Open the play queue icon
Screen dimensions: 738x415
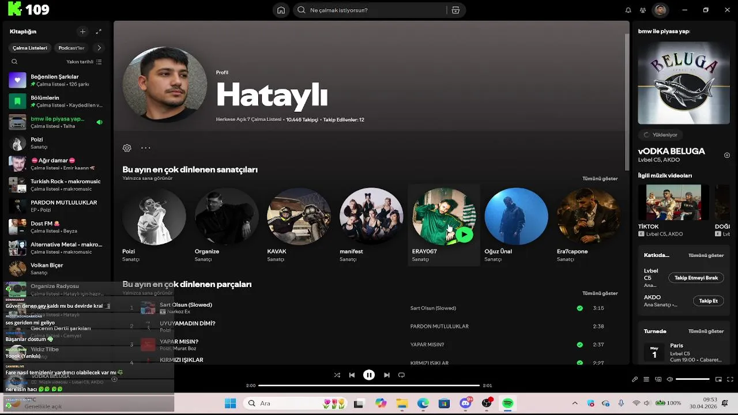pos(646,379)
